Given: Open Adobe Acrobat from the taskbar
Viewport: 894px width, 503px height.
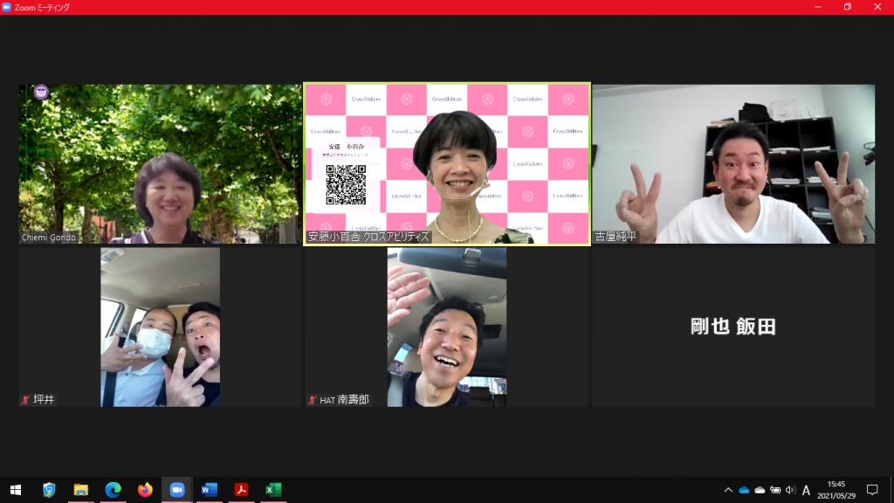Looking at the screenshot, I should tap(242, 490).
